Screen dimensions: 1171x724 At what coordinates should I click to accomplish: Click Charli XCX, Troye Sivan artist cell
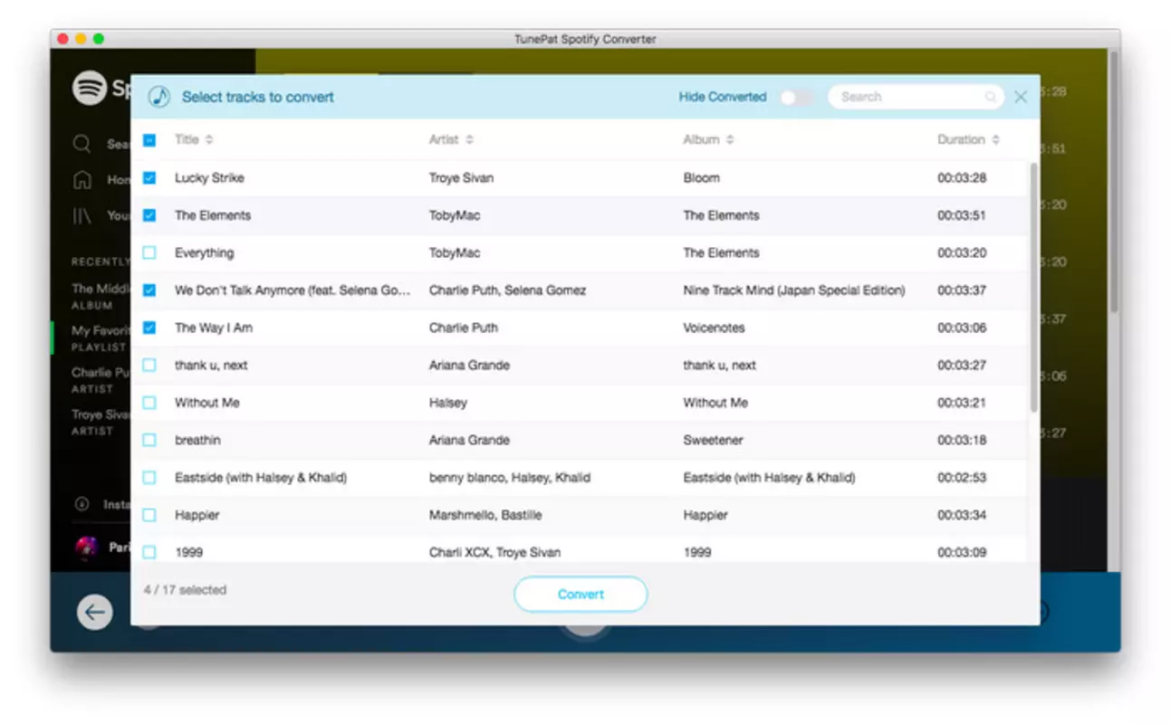click(494, 552)
